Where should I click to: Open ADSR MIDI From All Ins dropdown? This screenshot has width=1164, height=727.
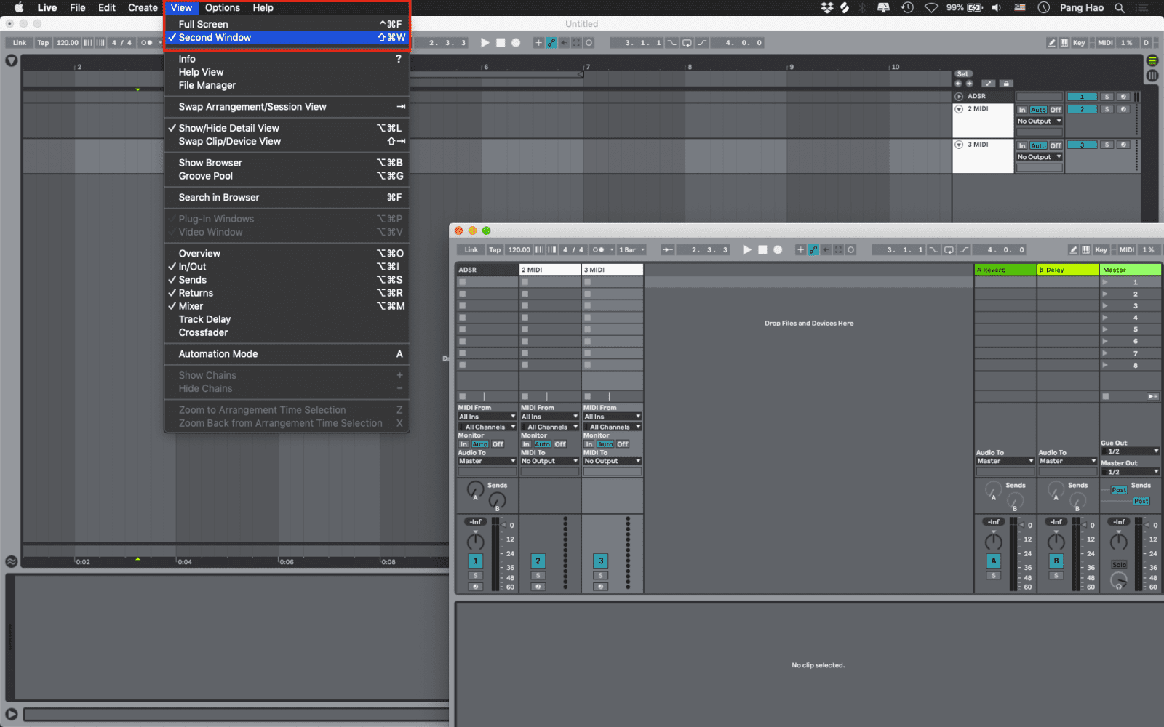coord(487,417)
